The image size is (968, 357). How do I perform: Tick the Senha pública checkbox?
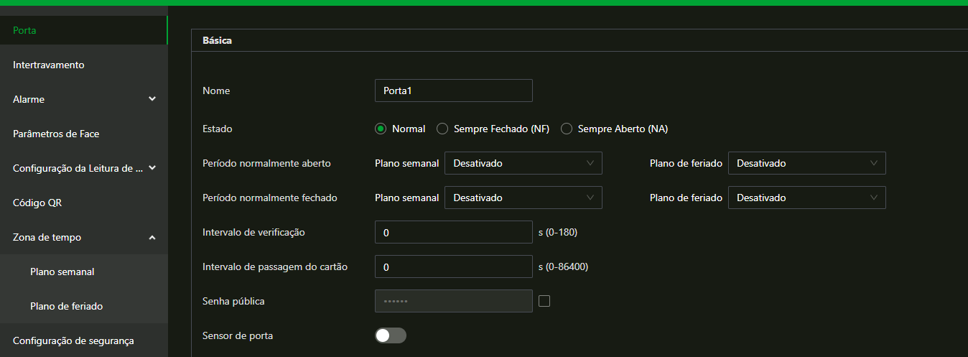coord(544,301)
